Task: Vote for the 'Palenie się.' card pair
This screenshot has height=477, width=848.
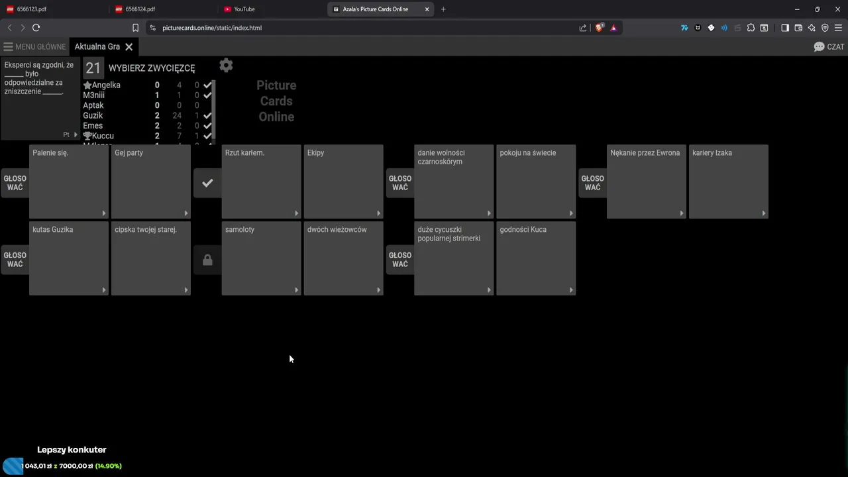Action: 15,183
